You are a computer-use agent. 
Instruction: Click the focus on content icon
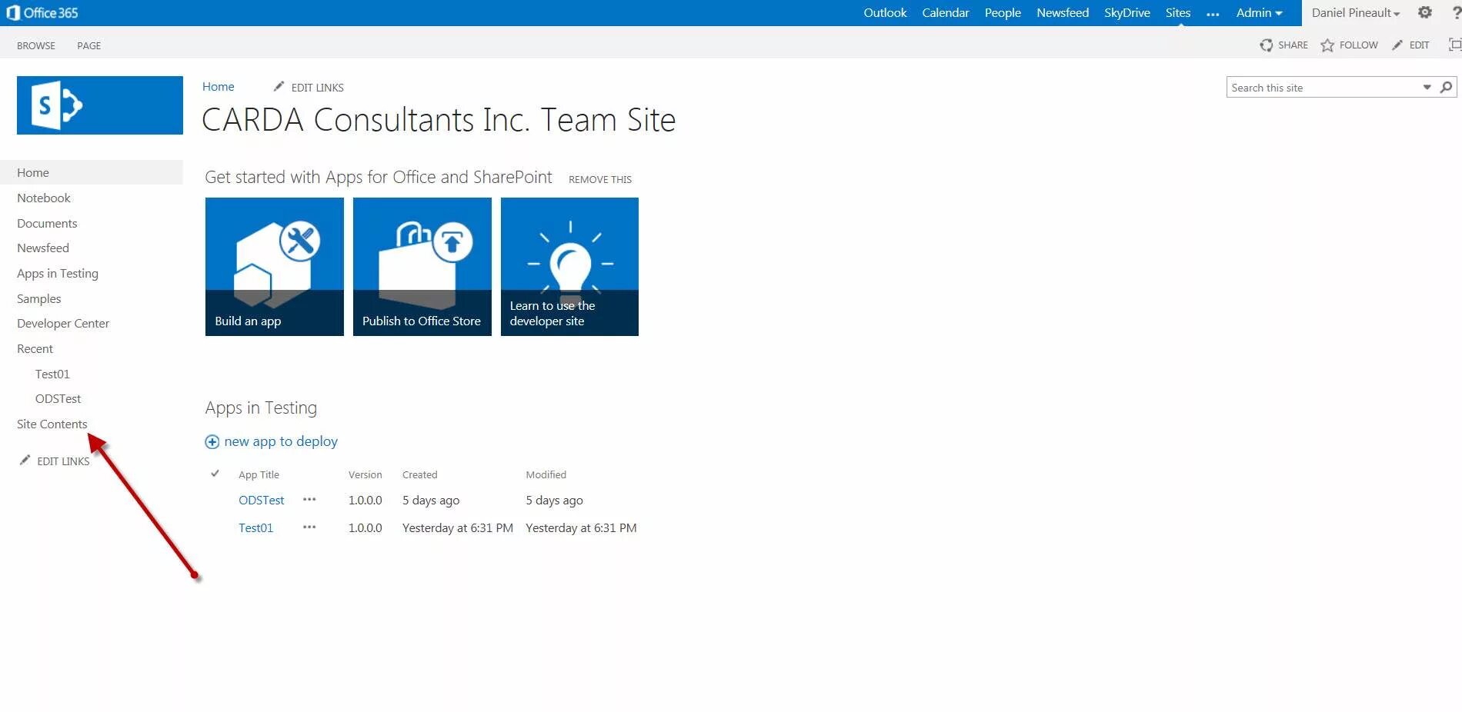pyautogui.click(x=1454, y=45)
